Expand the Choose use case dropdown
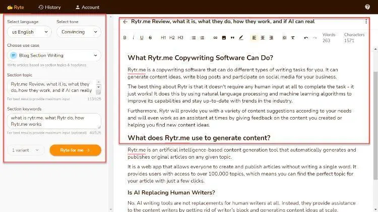 click(x=54, y=56)
